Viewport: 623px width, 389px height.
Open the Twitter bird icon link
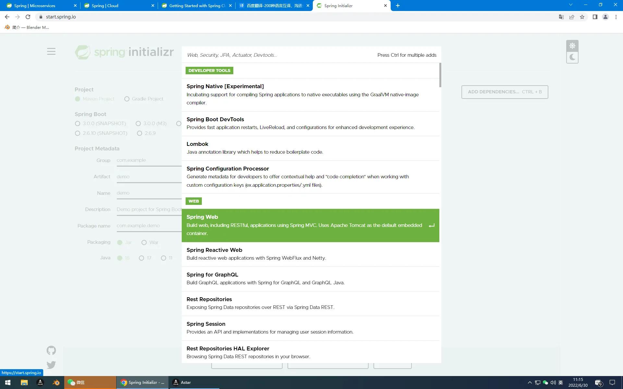click(x=51, y=365)
